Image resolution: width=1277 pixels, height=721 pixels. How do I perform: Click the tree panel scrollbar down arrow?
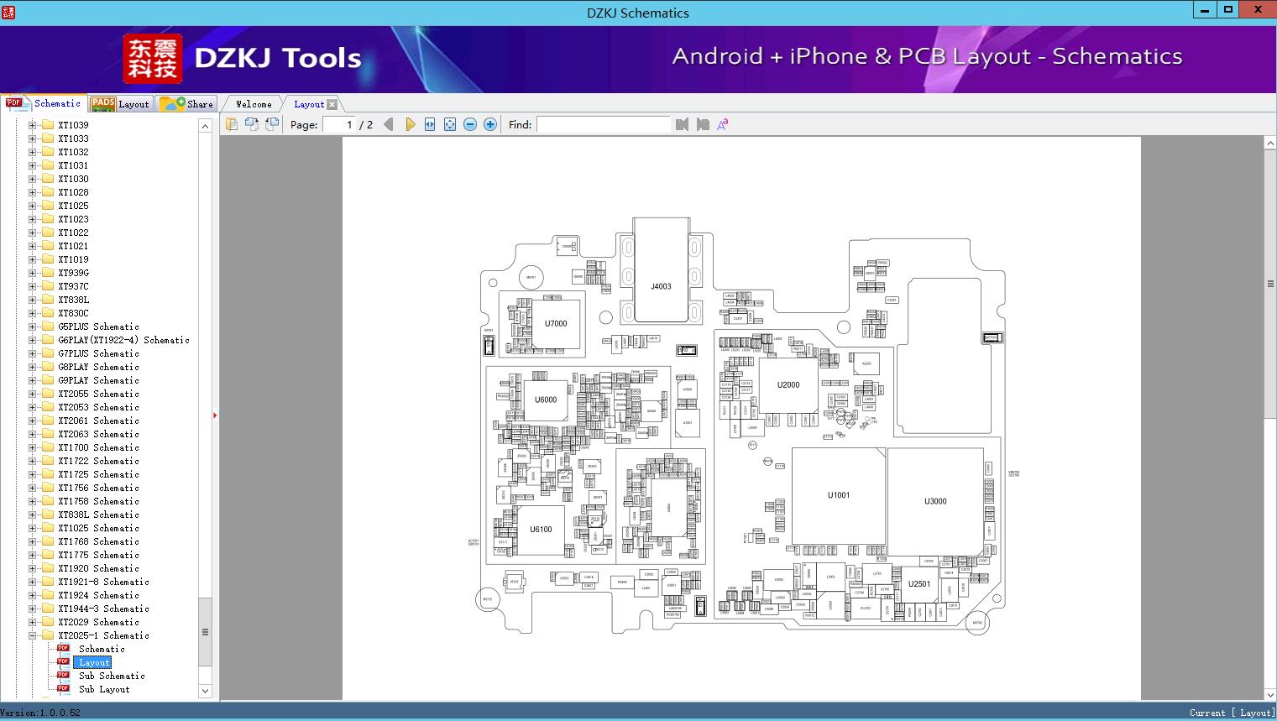(x=205, y=691)
